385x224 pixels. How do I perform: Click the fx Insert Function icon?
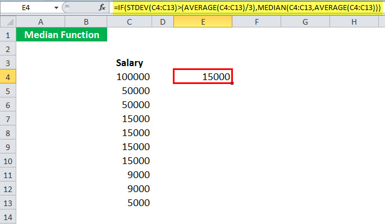(x=102, y=7)
